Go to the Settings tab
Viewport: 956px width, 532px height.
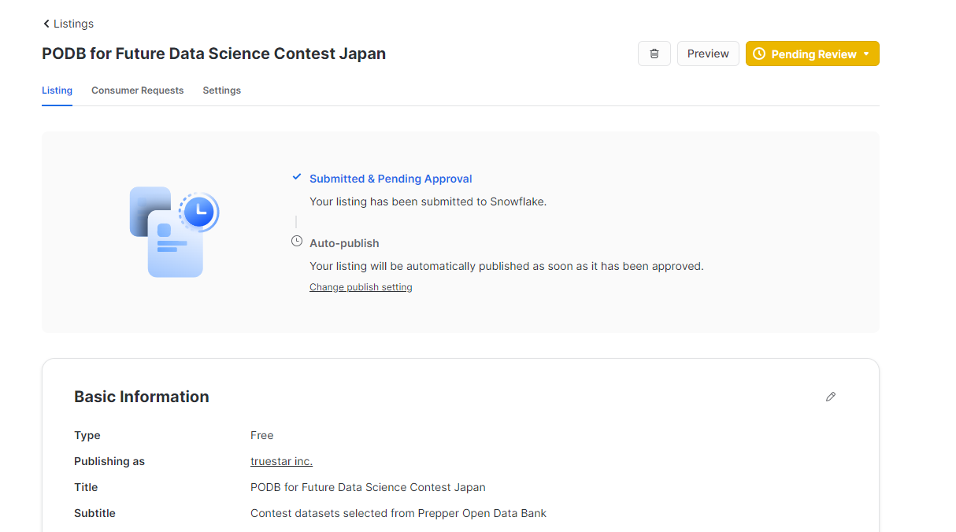(x=221, y=91)
